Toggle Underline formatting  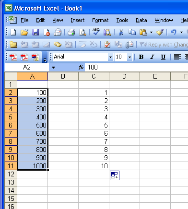pyautogui.click(x=163, y=57)
